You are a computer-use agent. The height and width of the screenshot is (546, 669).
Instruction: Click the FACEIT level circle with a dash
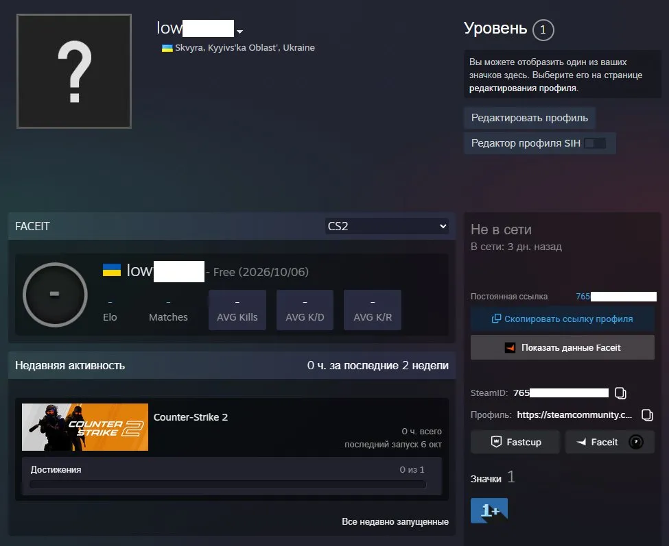[x=55, y=295]
